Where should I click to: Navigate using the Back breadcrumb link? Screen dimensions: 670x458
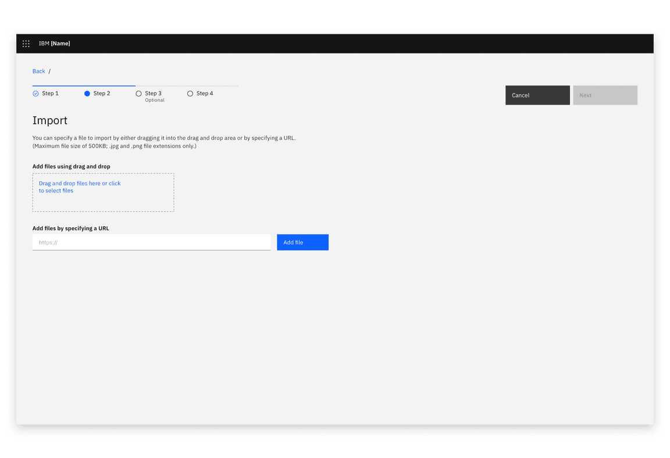(38, 71)
